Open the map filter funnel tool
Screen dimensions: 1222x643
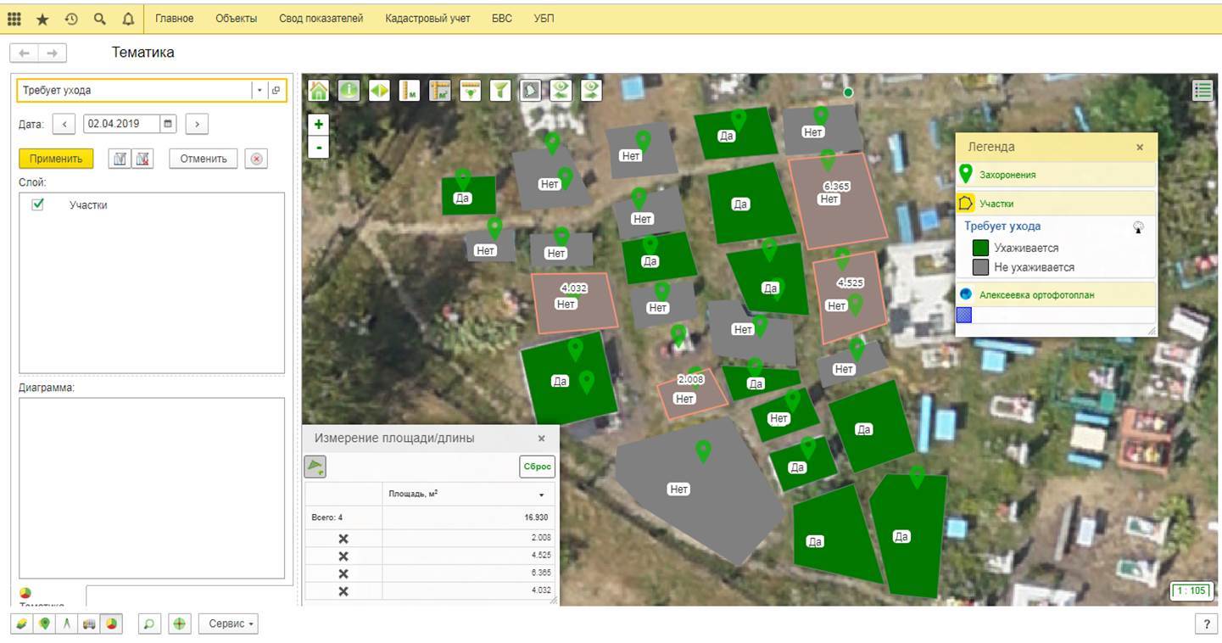click(500, 90)
